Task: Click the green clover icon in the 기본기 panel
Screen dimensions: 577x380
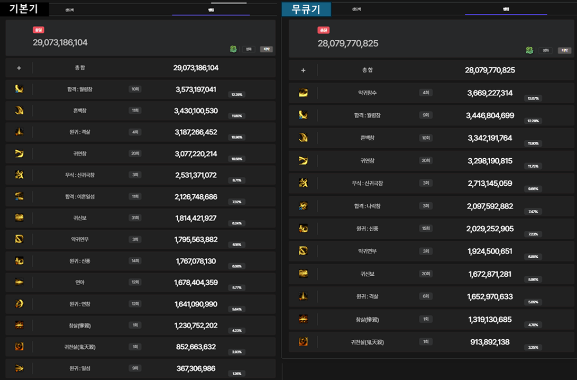Action: (233, 49)
